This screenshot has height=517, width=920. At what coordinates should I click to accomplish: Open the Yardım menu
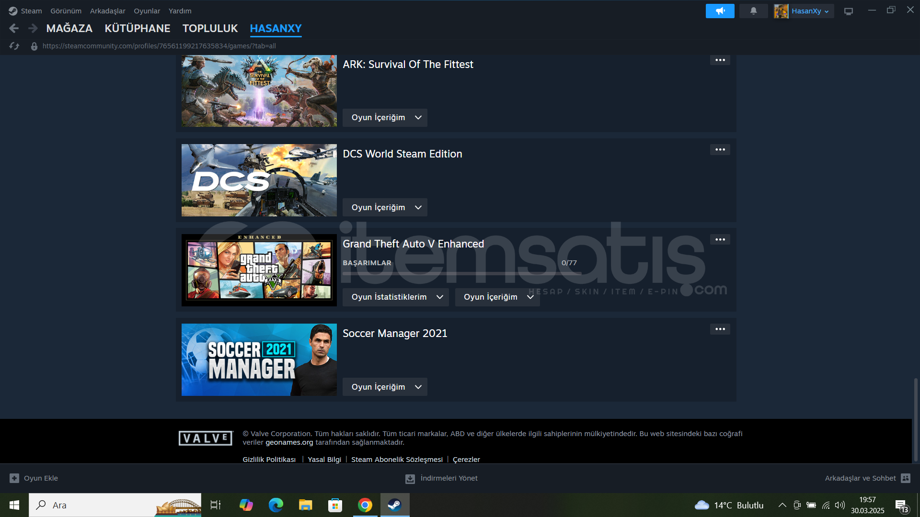tap(180, 11)
